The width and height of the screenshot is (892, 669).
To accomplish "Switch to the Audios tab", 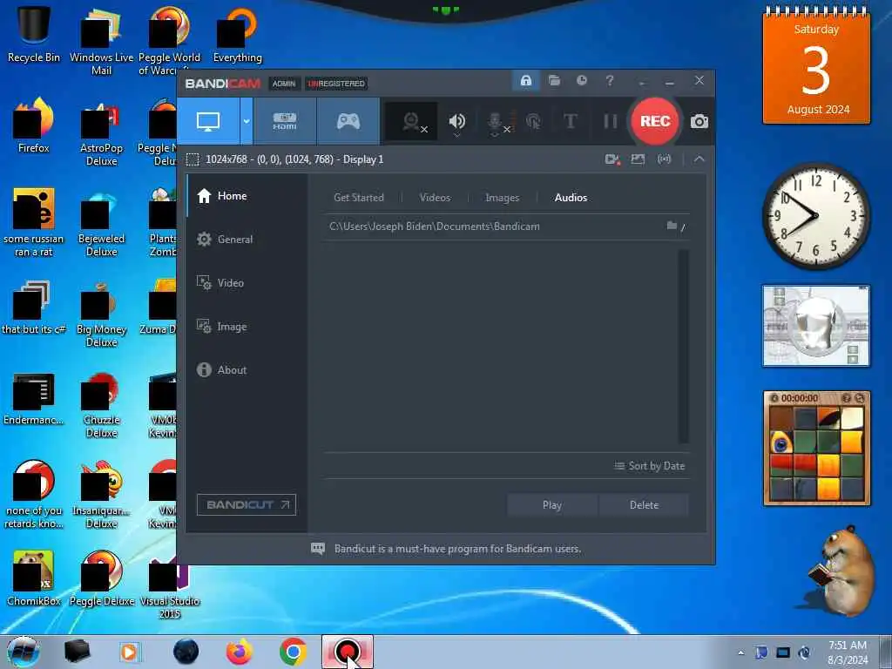I will tap(571, 198).
